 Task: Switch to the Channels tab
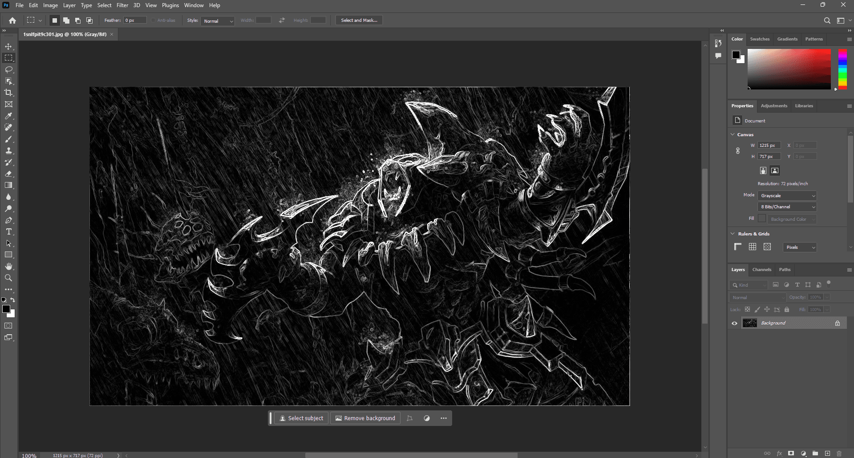pos(761,270)
